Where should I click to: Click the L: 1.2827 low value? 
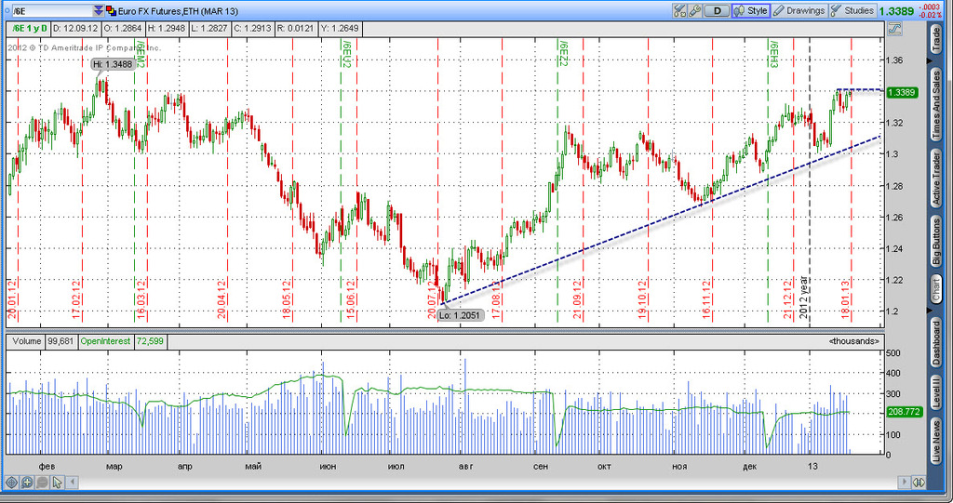(x=208, y=29)
